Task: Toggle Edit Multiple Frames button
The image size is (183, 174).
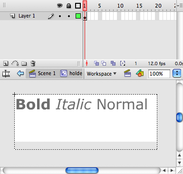Action: (113, 63)
